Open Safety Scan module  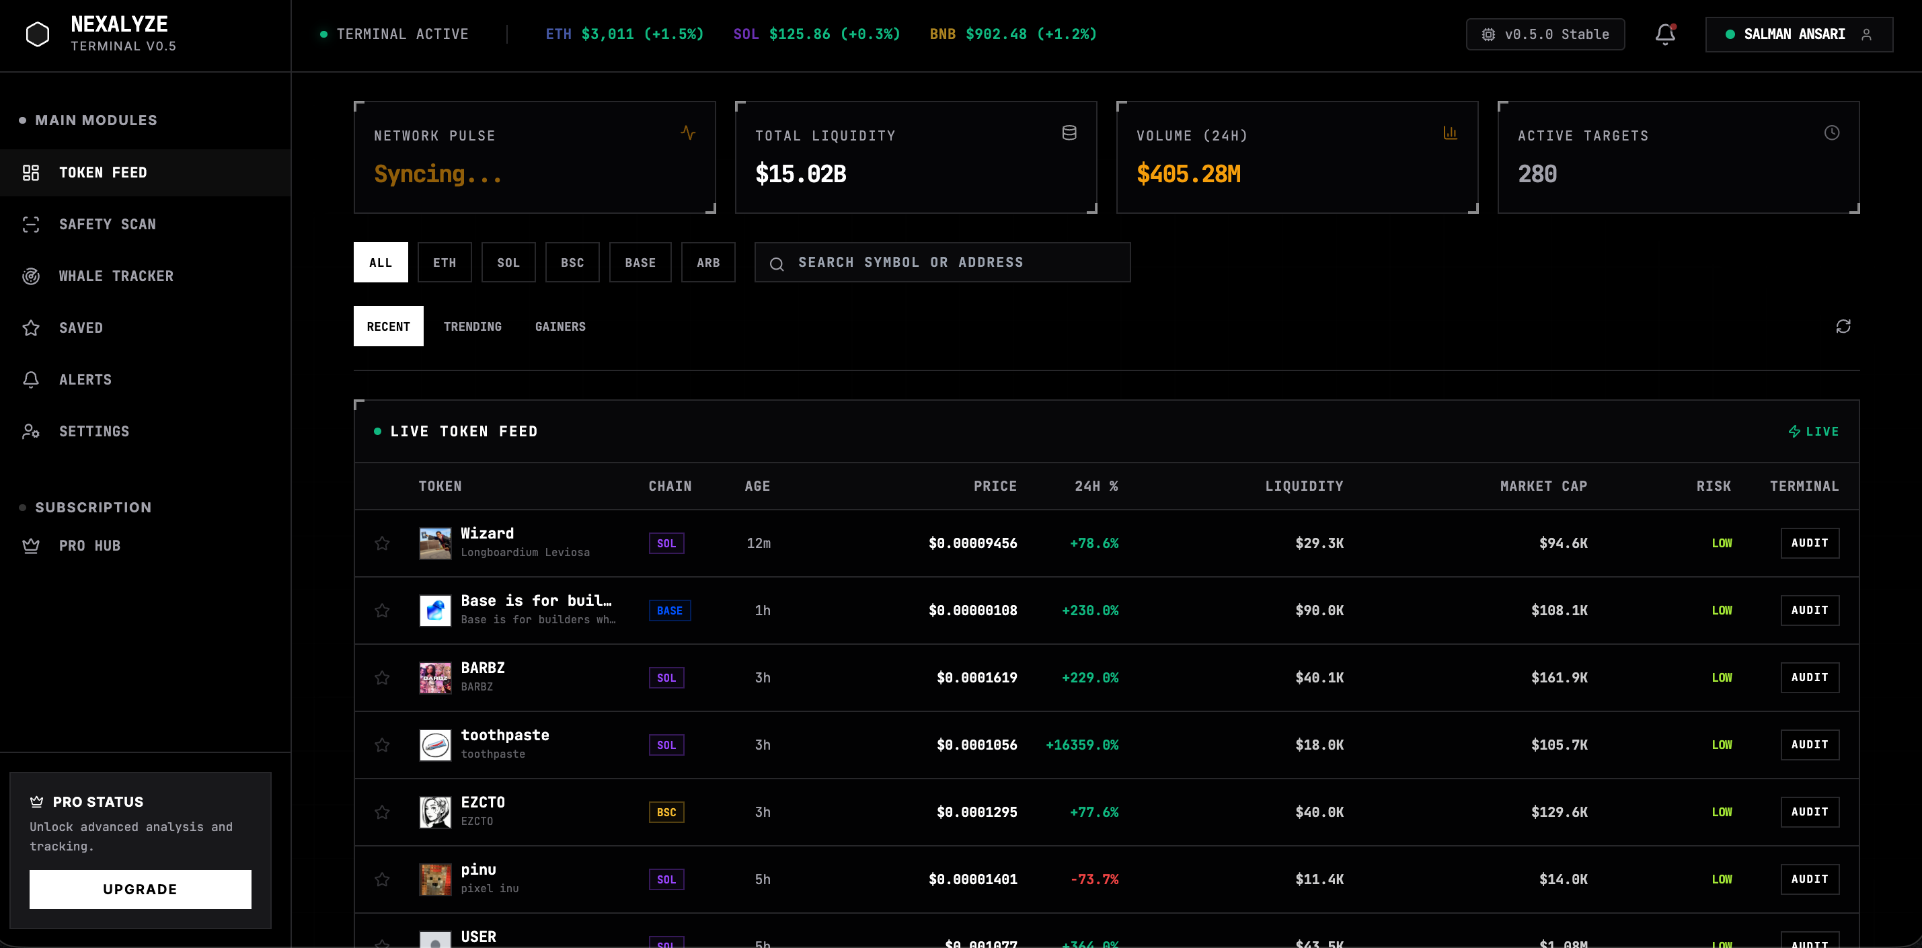pyautogui.click(x=107, y=225)
